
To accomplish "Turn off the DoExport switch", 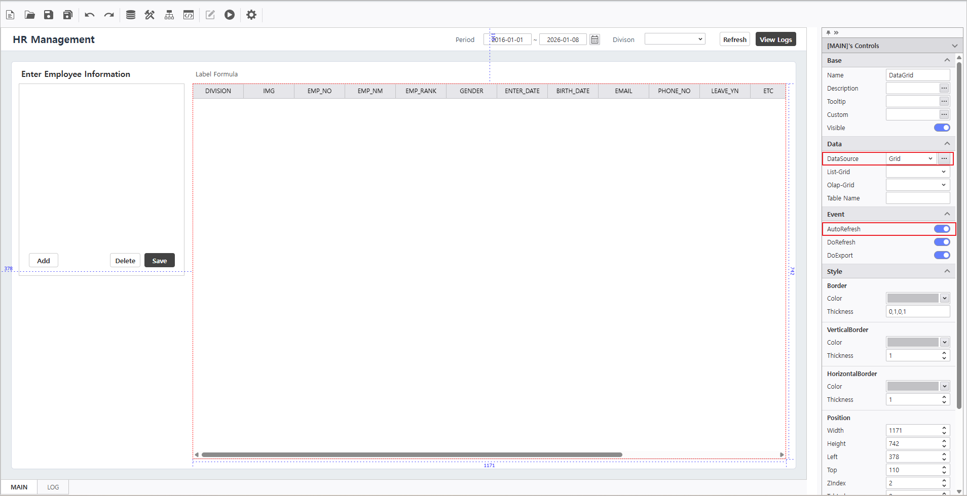I will pyautogui.click(x=942, y=255).
